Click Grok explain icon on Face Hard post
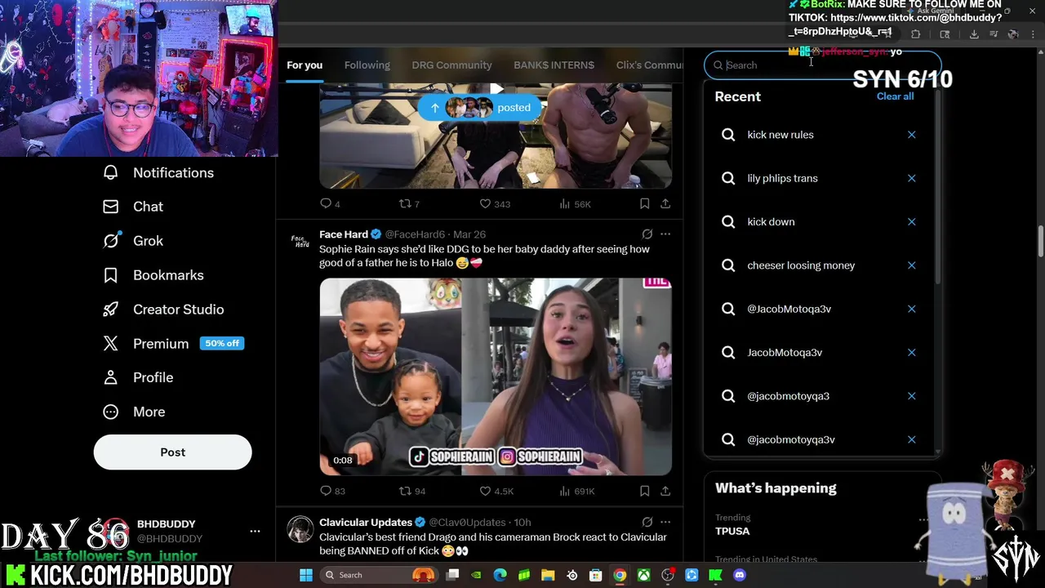Image resolution: width=1045 pixels, height=588 pixels. click(x=647, y=234)
